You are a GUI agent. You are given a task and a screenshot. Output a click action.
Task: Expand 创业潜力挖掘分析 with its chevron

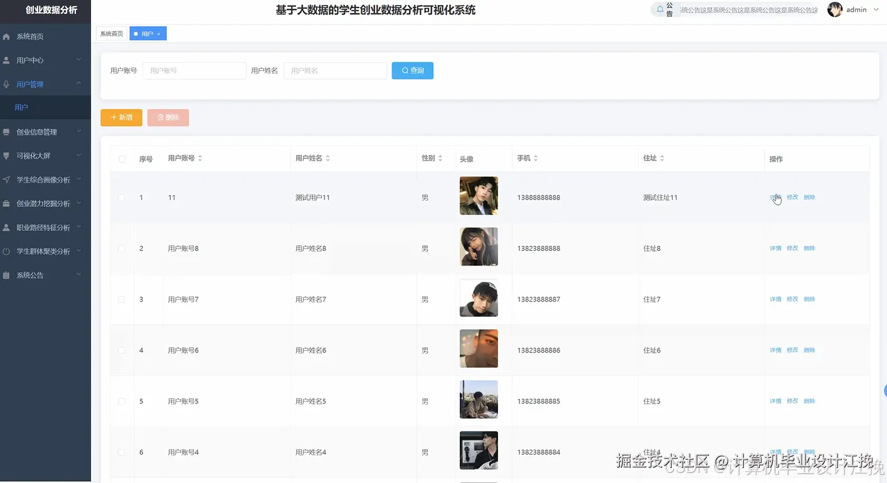coord(78,203)
